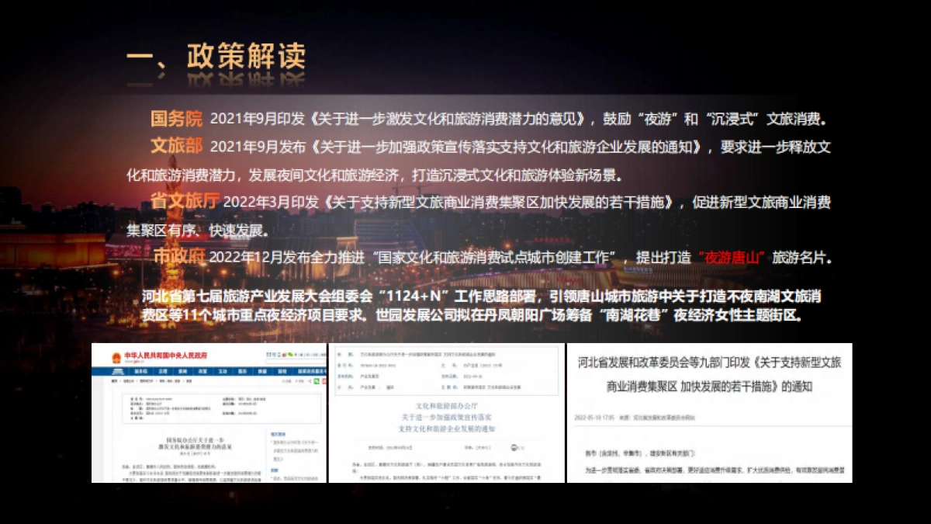Open the 相关链接 sidebar link on gov.cn page
931x524 pixels.
click(x=278, y=433)
